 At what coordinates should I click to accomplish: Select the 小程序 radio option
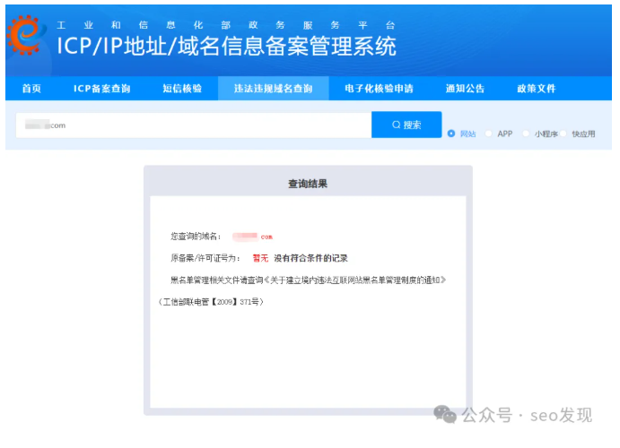coord(526,134)
